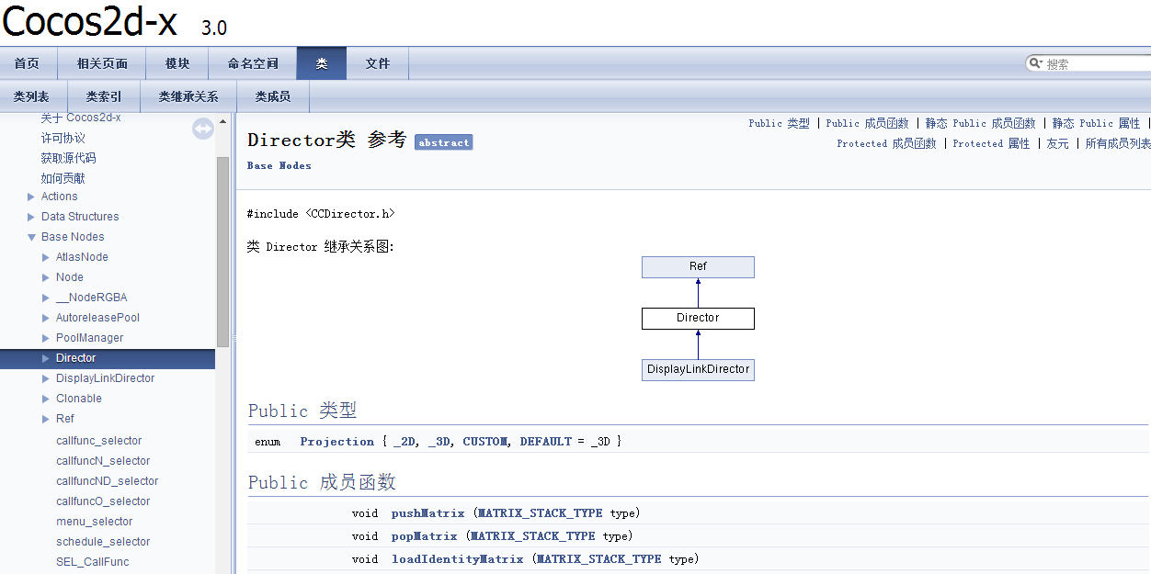Jump to Protected 属性 link
1151x574 pixels.
tap(991, 143)
